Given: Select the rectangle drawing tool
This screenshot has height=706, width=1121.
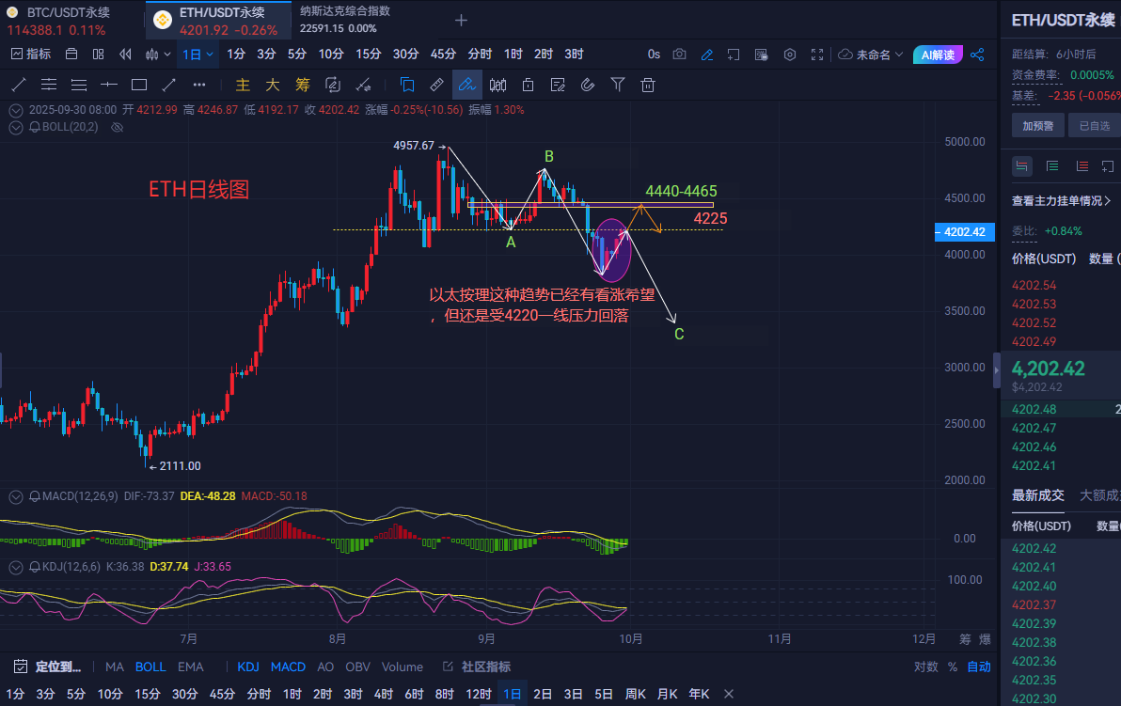Looking at the screenshot, I should point(138,85).
